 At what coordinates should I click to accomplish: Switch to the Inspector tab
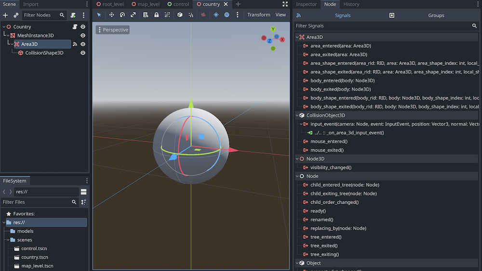[306, 4]
